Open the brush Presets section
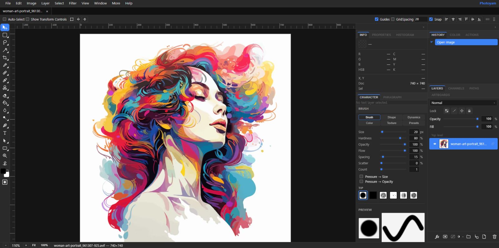Image resolution: width=499 pixels, height=248 pixels. (x=414, y=123)
